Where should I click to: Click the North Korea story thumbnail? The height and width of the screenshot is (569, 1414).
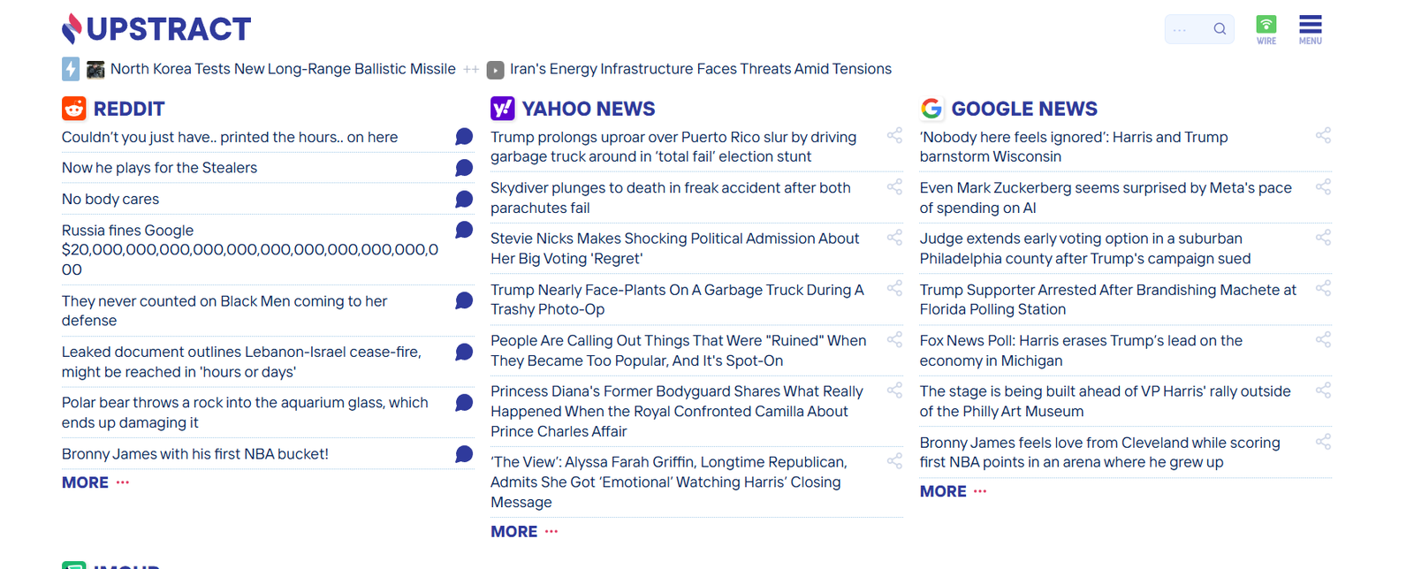point(95,69)
